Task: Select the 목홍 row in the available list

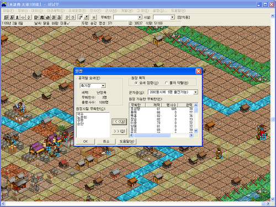Action: click(162, 116)
